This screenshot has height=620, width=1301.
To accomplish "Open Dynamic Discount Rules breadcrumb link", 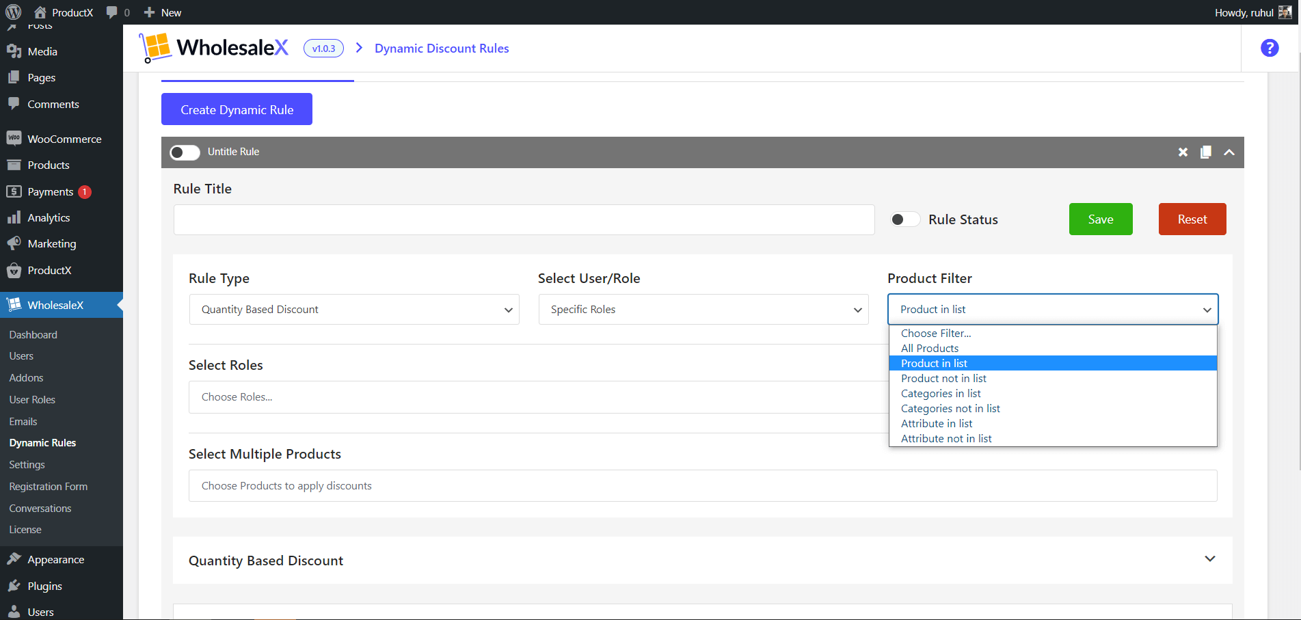I will coord(442,49).
